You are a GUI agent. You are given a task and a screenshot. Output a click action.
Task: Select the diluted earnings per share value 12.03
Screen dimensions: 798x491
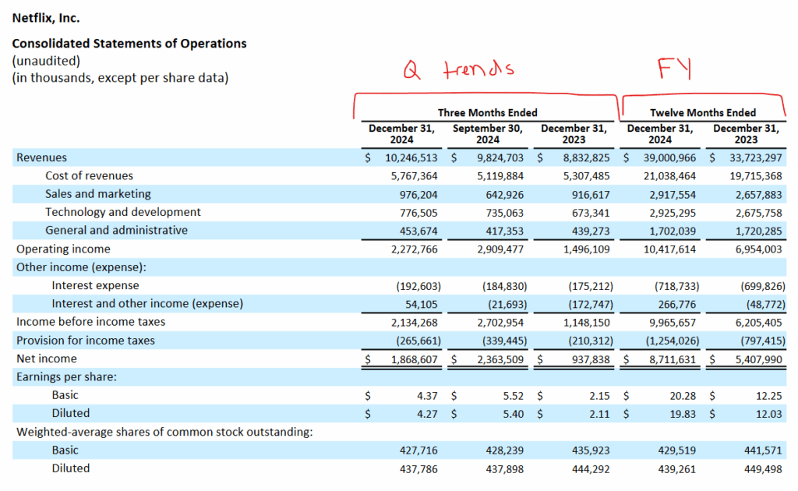coord(768,414)
